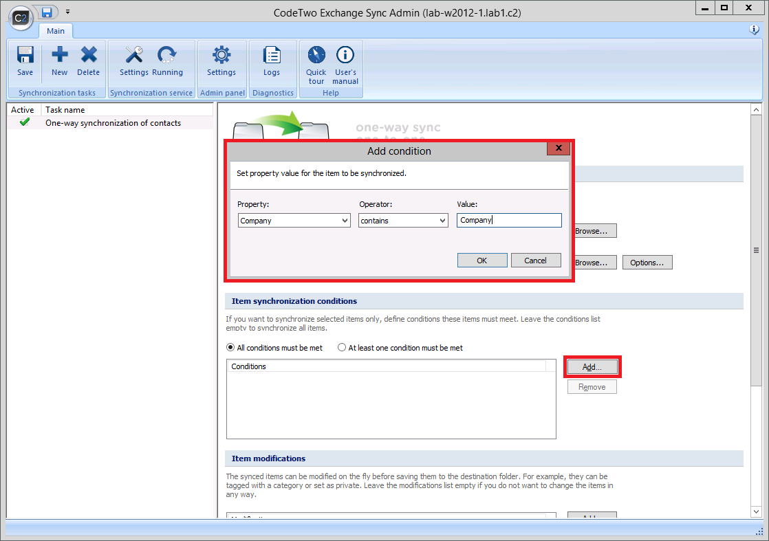Screen dimensions: 769x541
Task: Confirm condition with OK button
Action: point(482,261)
